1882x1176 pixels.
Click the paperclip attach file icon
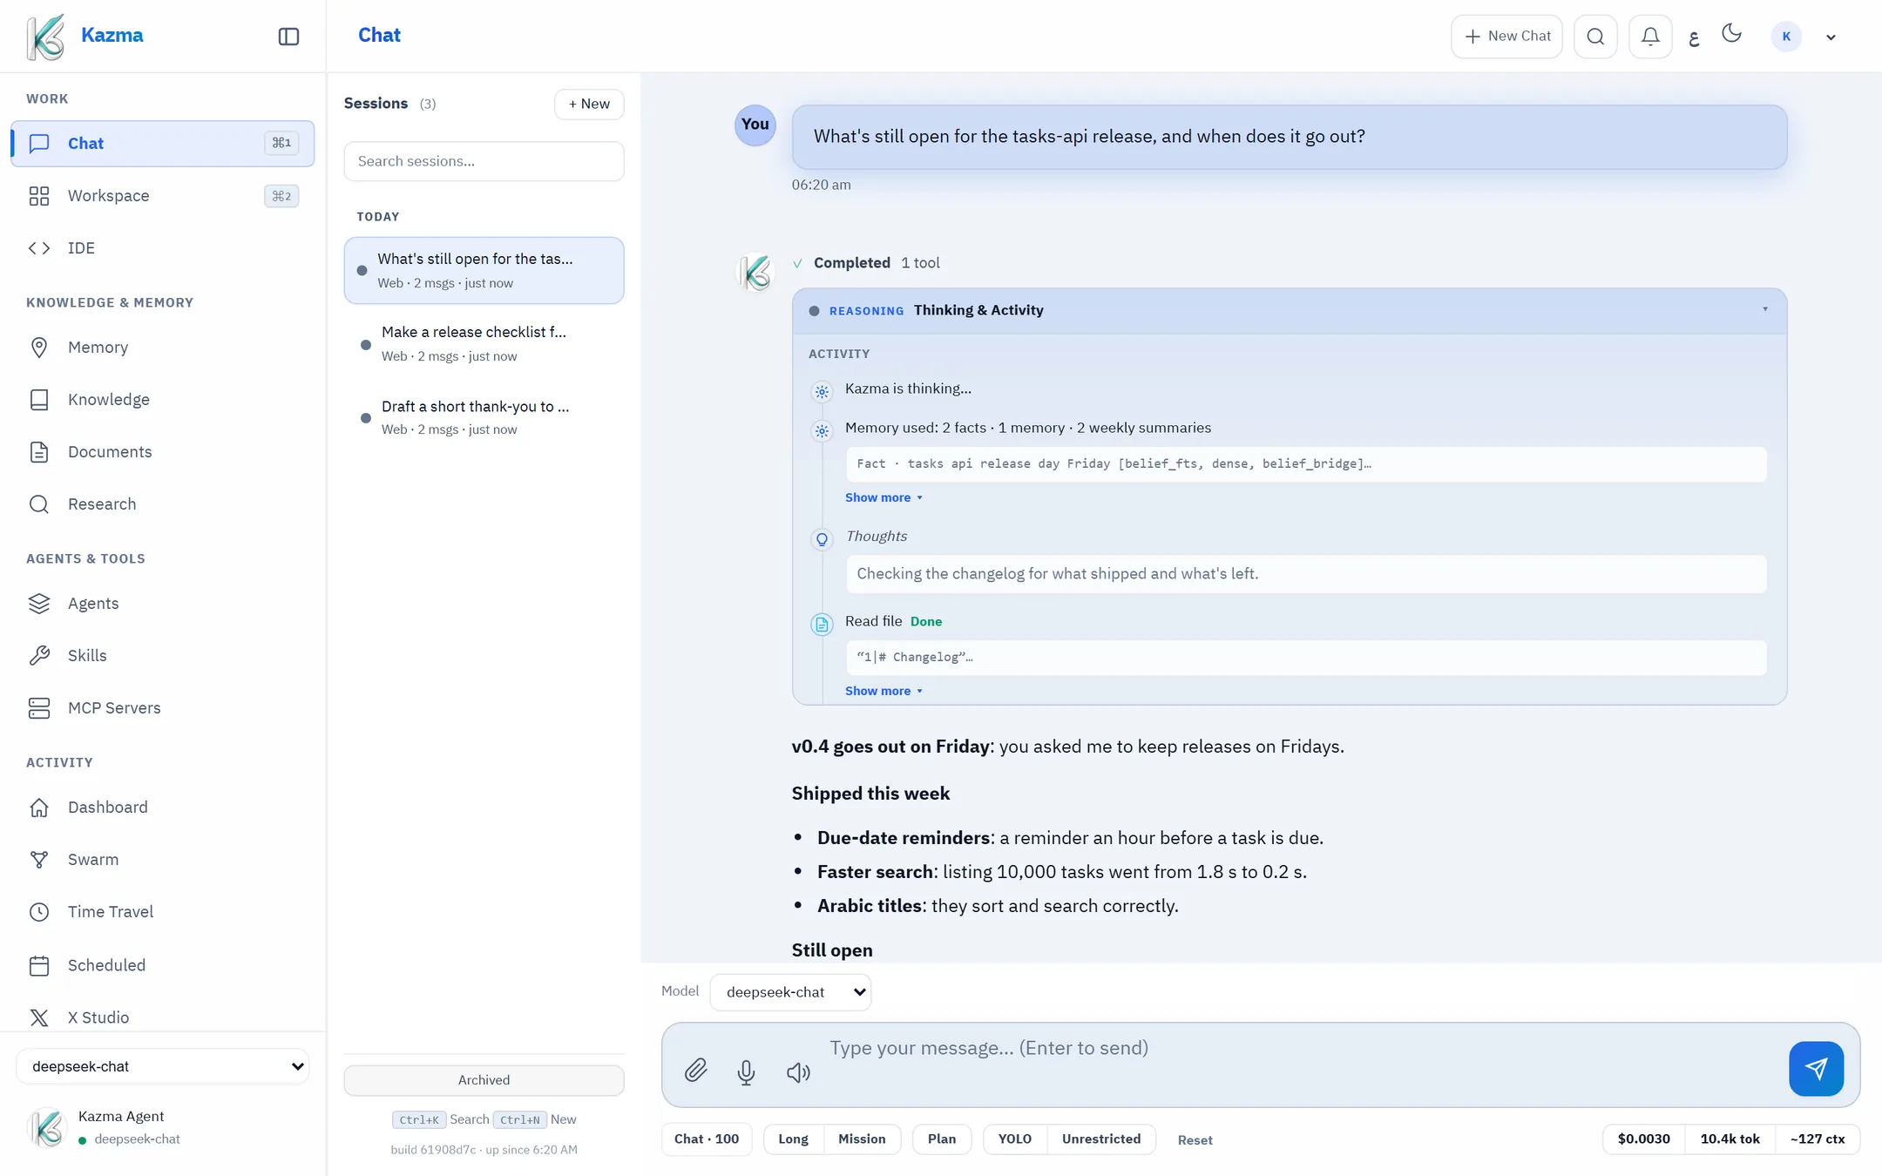coord(695,1070)
